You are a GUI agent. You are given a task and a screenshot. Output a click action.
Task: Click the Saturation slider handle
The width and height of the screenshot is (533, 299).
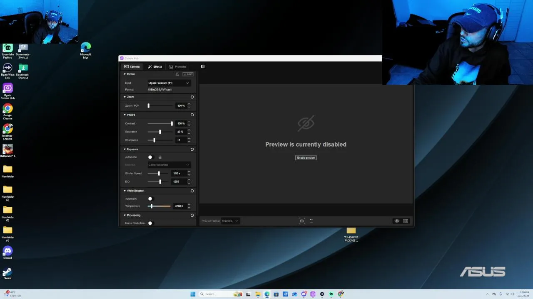click(160, 132)
